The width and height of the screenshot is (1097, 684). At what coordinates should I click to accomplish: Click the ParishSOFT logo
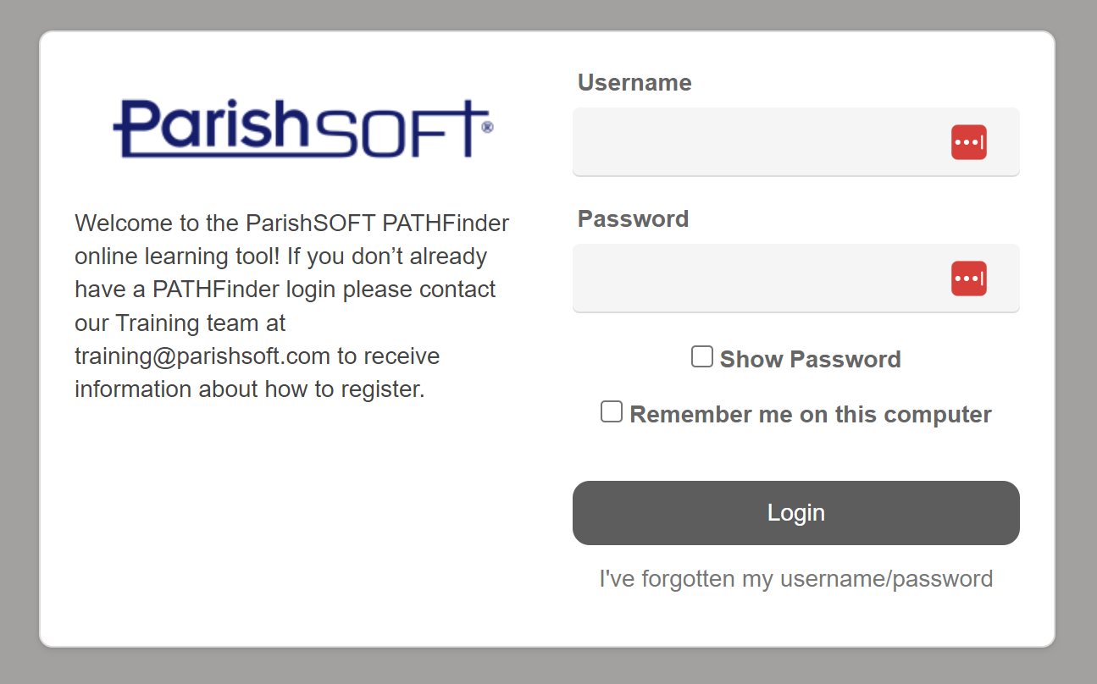click(301, 129)
